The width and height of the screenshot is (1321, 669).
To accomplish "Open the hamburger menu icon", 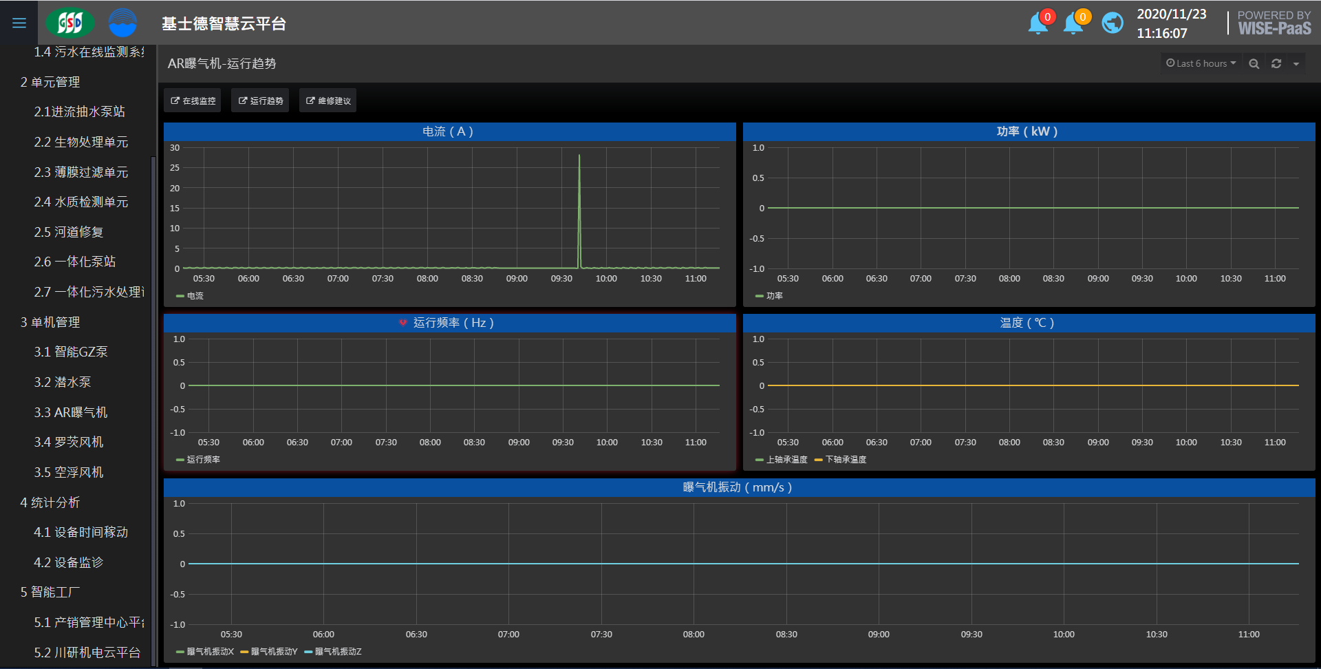I will 19,23.
